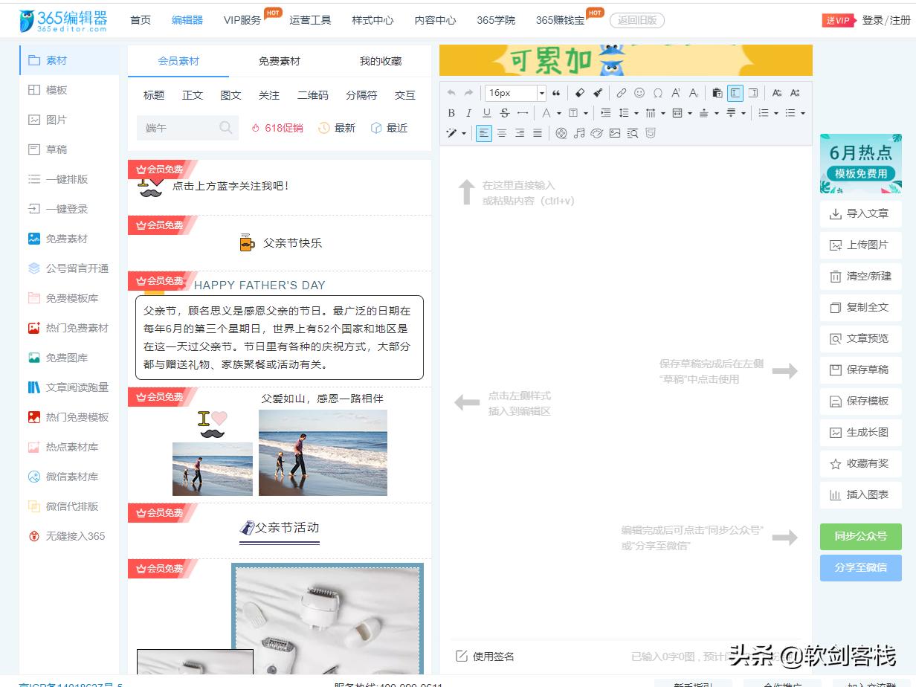Image resolution: width=916 pixels, height=687 pixels.
Task: Open the 样式中心 menu item
Action: [x=372, y=20]
